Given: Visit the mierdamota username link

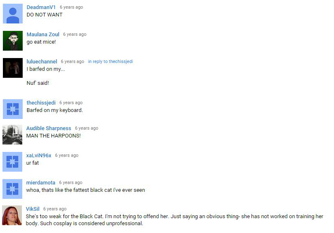Looking at the screenshot, I should pos(41,183).
